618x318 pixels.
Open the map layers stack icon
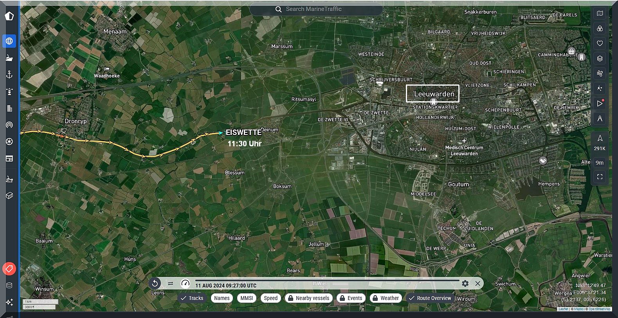(600, 59)
